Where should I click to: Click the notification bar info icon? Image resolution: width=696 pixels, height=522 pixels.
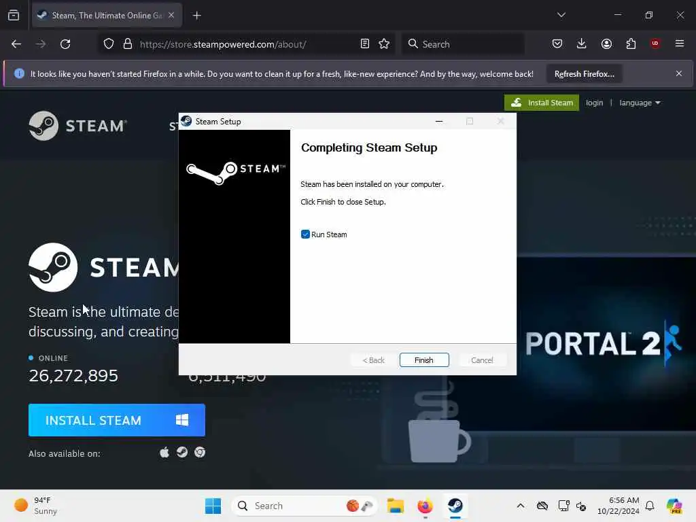coord(19,73)
